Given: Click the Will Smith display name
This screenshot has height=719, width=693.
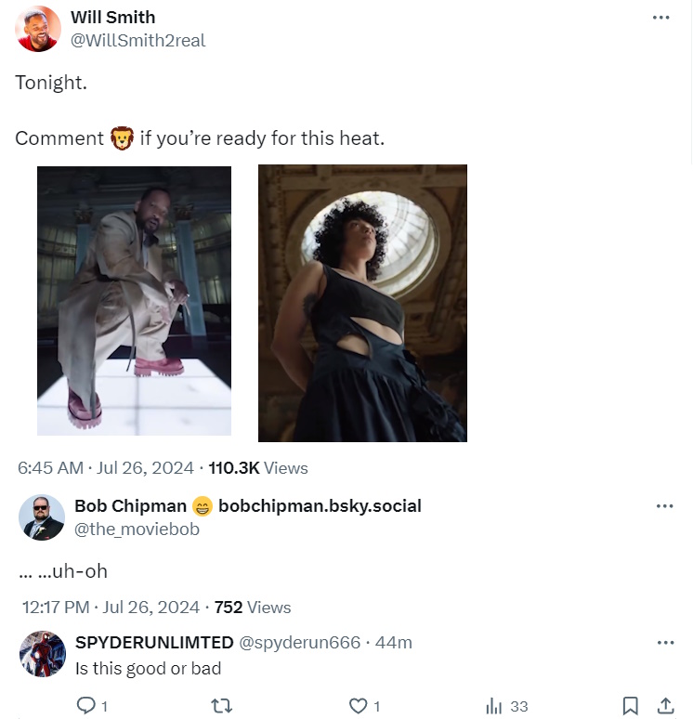Looking at the screenshot, I should 113,18.
